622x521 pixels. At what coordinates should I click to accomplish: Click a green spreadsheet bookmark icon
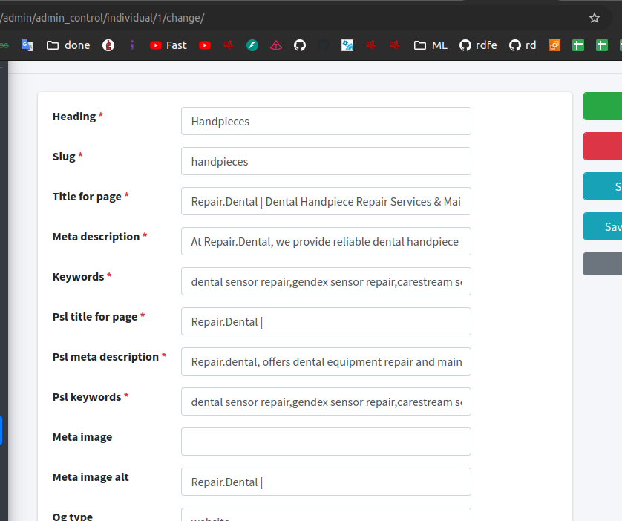[577, 45]
